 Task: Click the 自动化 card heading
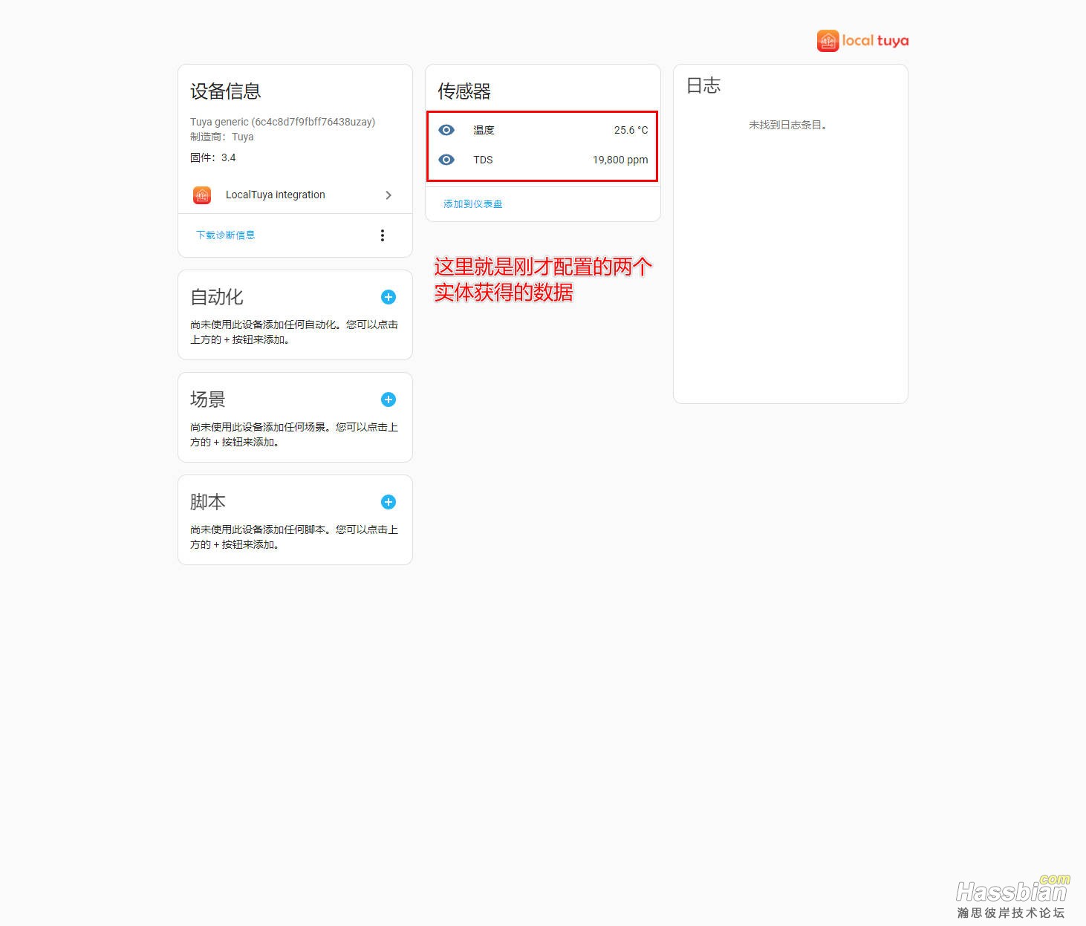217,297
